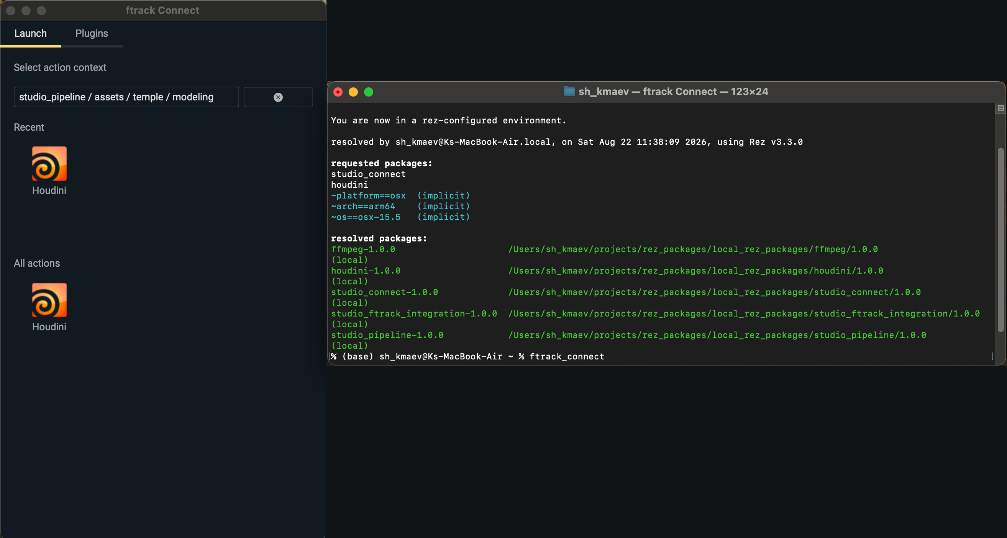The image size is (1007, 538).
Task: Open the Plugins tab
Action: tap(92, 34)
